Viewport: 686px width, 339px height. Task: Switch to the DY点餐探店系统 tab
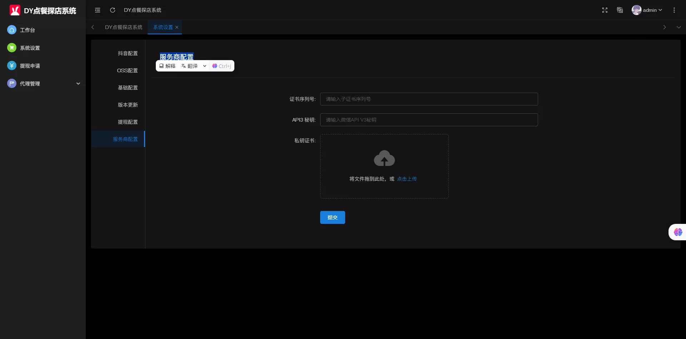coord(124,27)
